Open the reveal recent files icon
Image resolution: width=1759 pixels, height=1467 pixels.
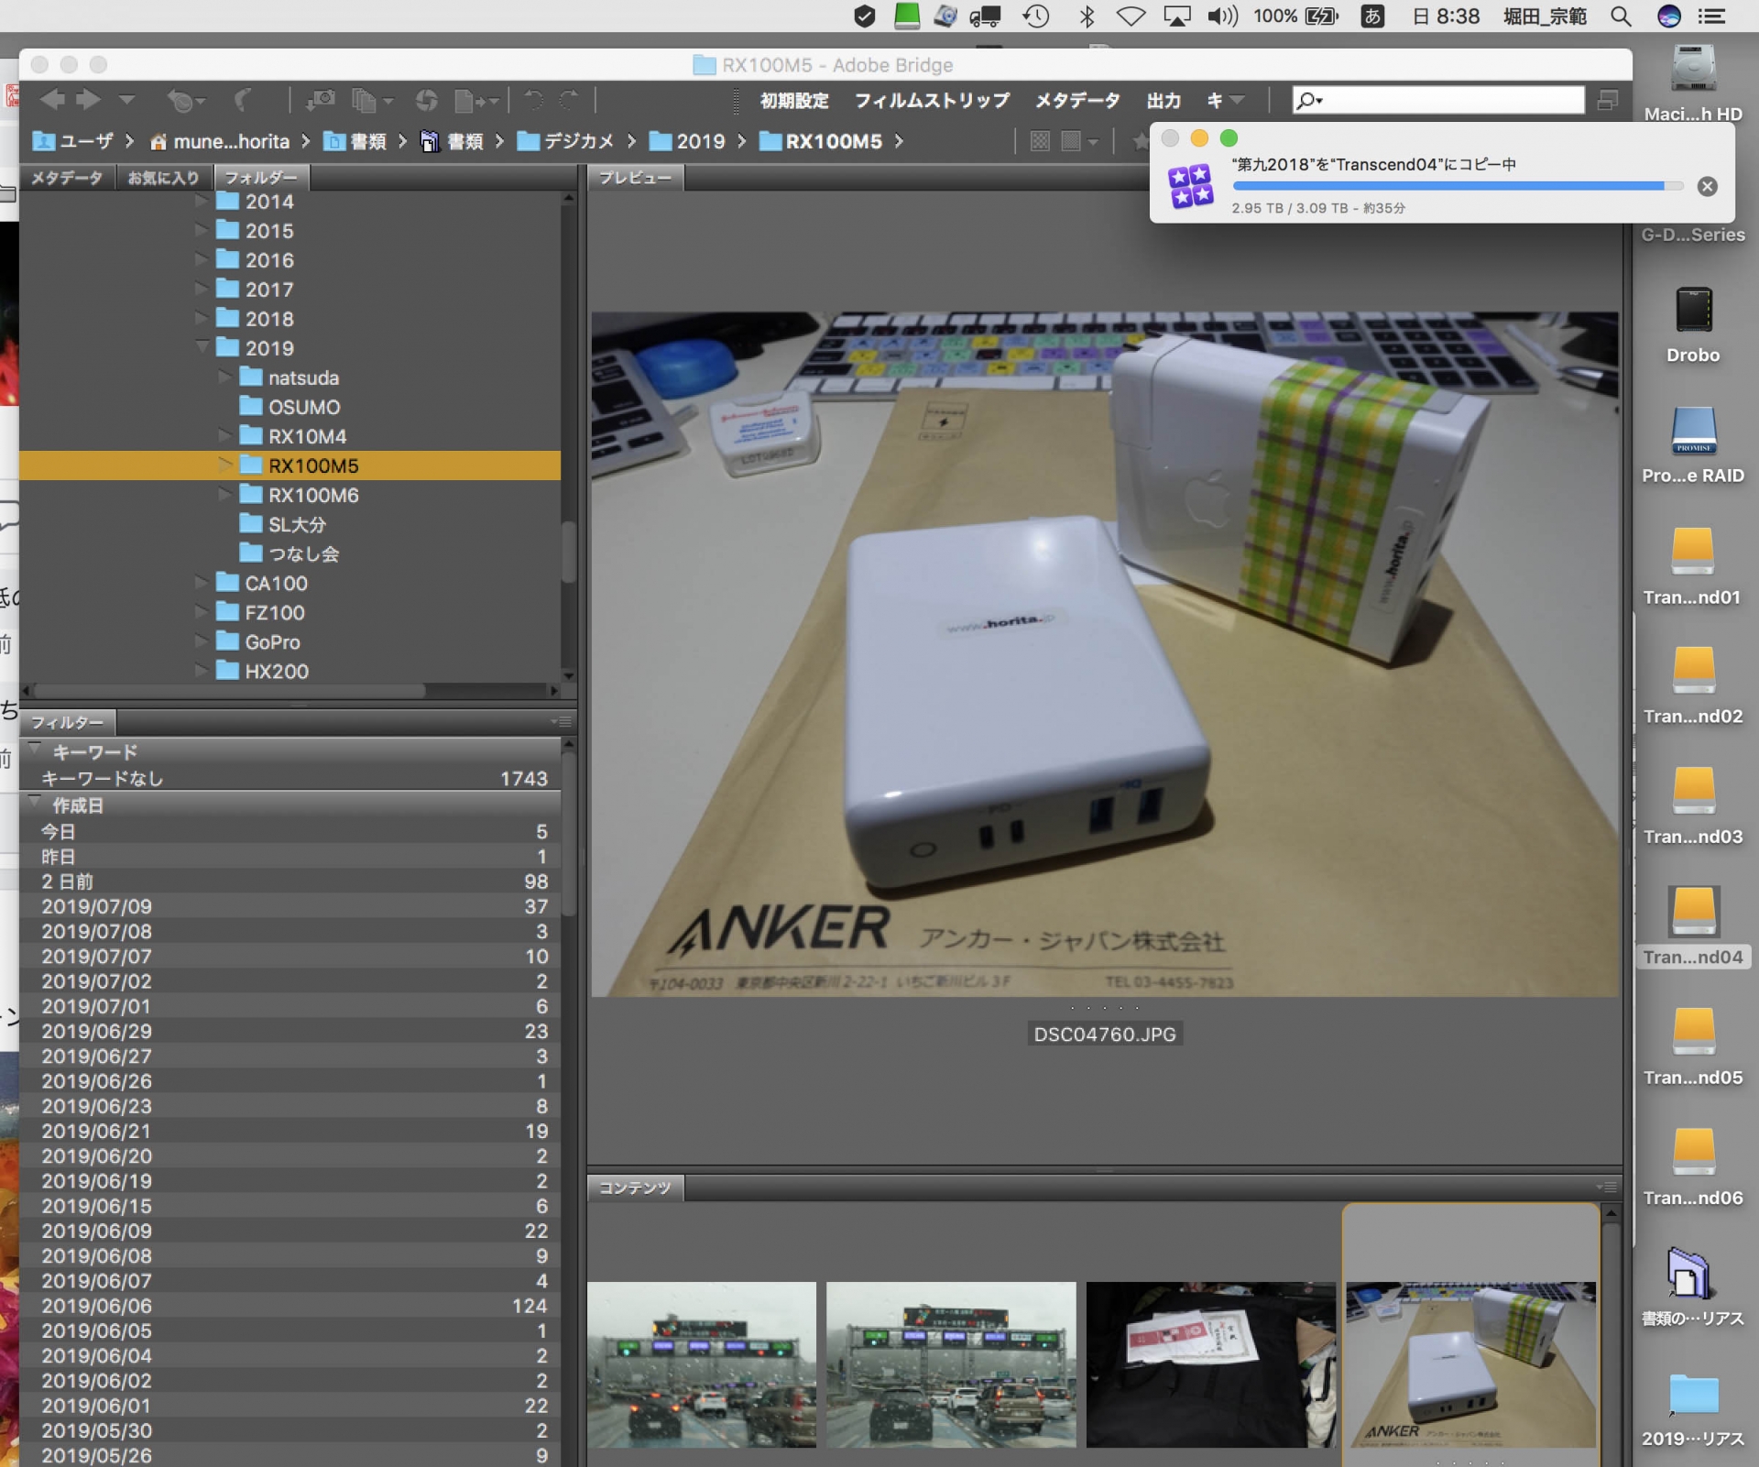(x=185, y=100)
